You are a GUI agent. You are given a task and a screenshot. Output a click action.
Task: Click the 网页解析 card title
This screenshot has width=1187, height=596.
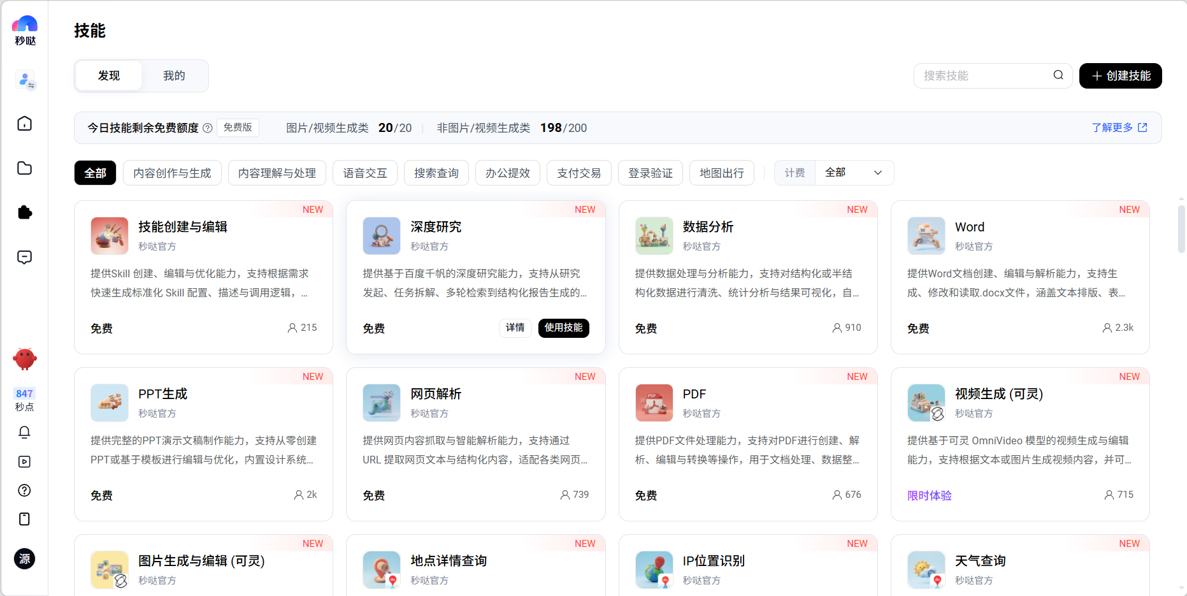pyautogui.click(x=436, y=394)
